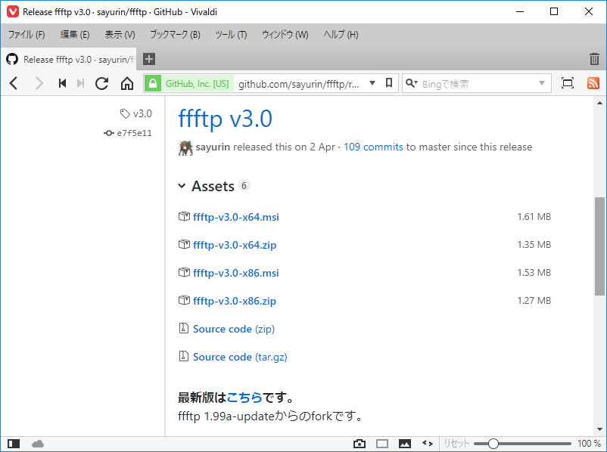Viewport: 607px width, 452px height.
Task: Open the 表示 (V) menu
Action: point(120,35)
